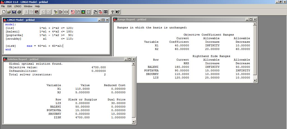Minimize the Solution Report - priklad window
This screenshot has height=129, width=287.
click(x=126, y=59)
